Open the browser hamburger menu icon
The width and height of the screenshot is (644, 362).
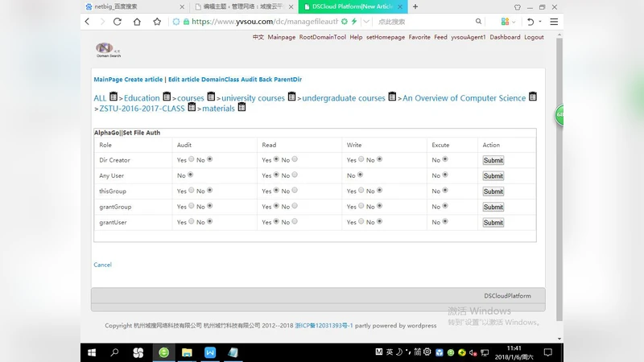(553, 22)
